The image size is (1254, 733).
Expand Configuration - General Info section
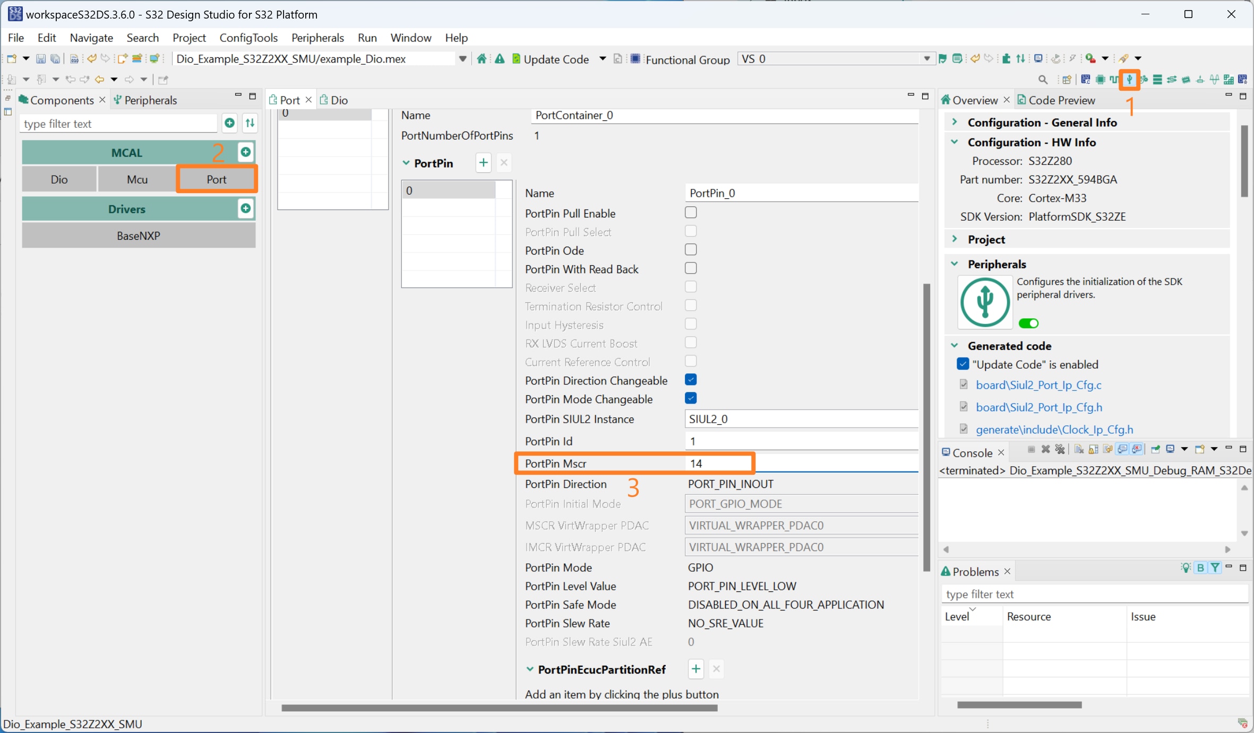tap(955, 123)
